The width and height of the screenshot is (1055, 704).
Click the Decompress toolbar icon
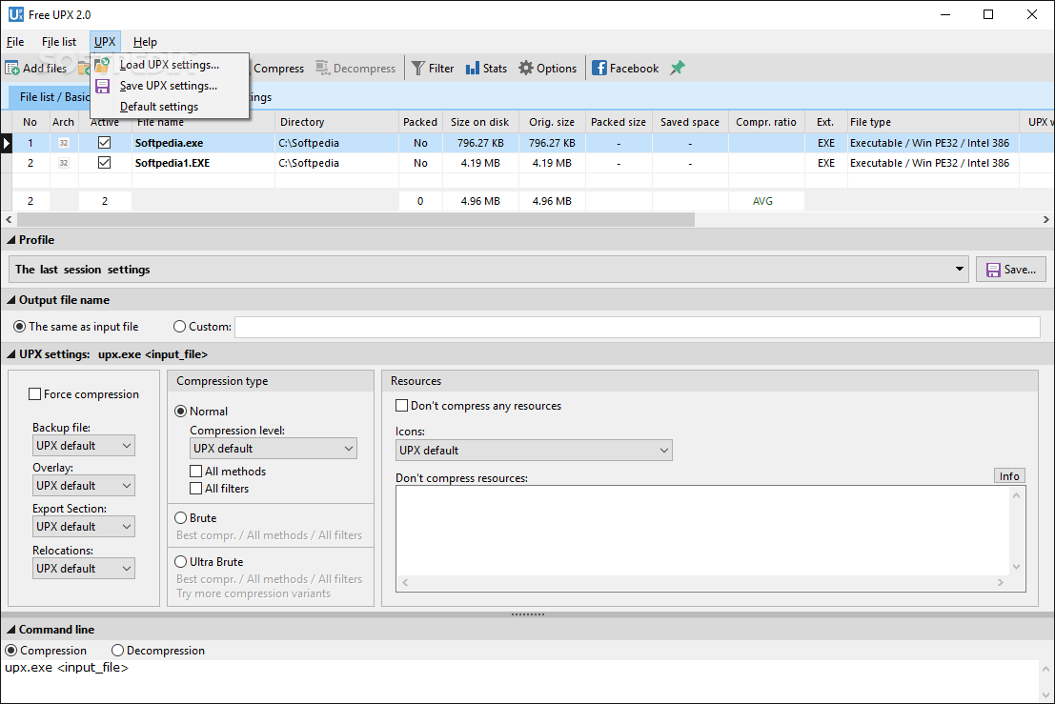323,68
